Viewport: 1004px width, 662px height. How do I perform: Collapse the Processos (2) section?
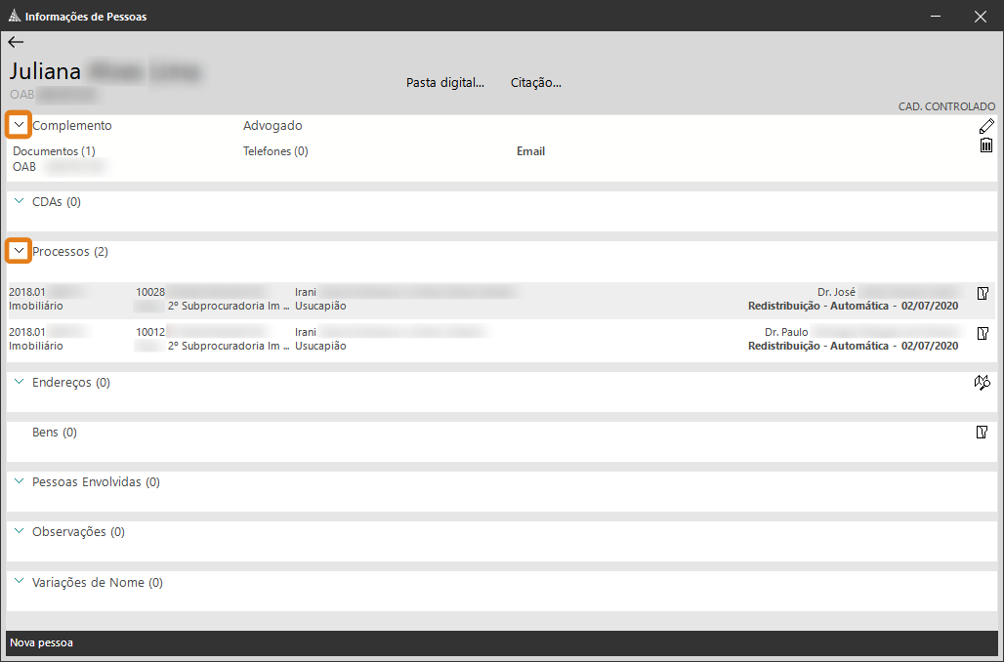(x=19, y=251)
